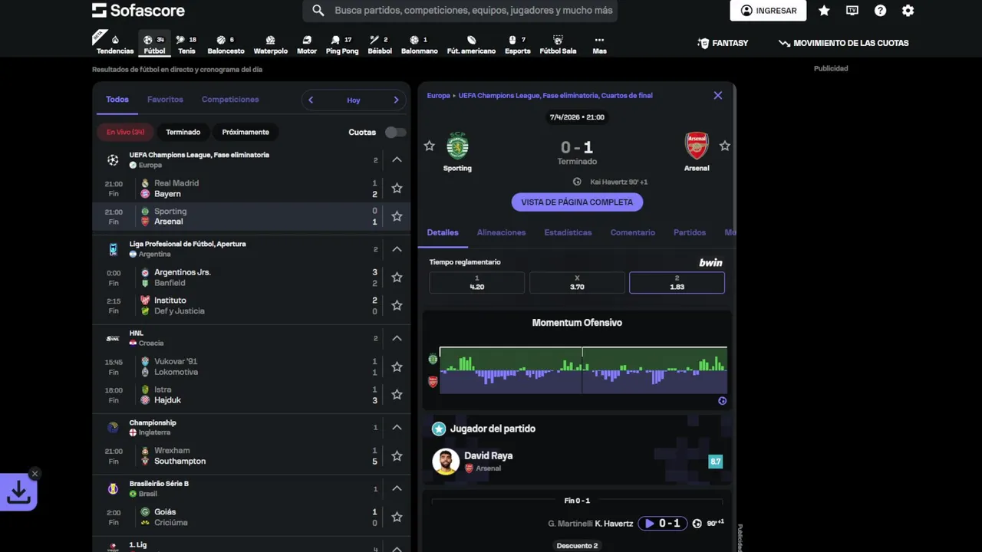Filter by En Vivo (34) matches
This screenshot has width=982, height=552.
click(x=125, y=132)
